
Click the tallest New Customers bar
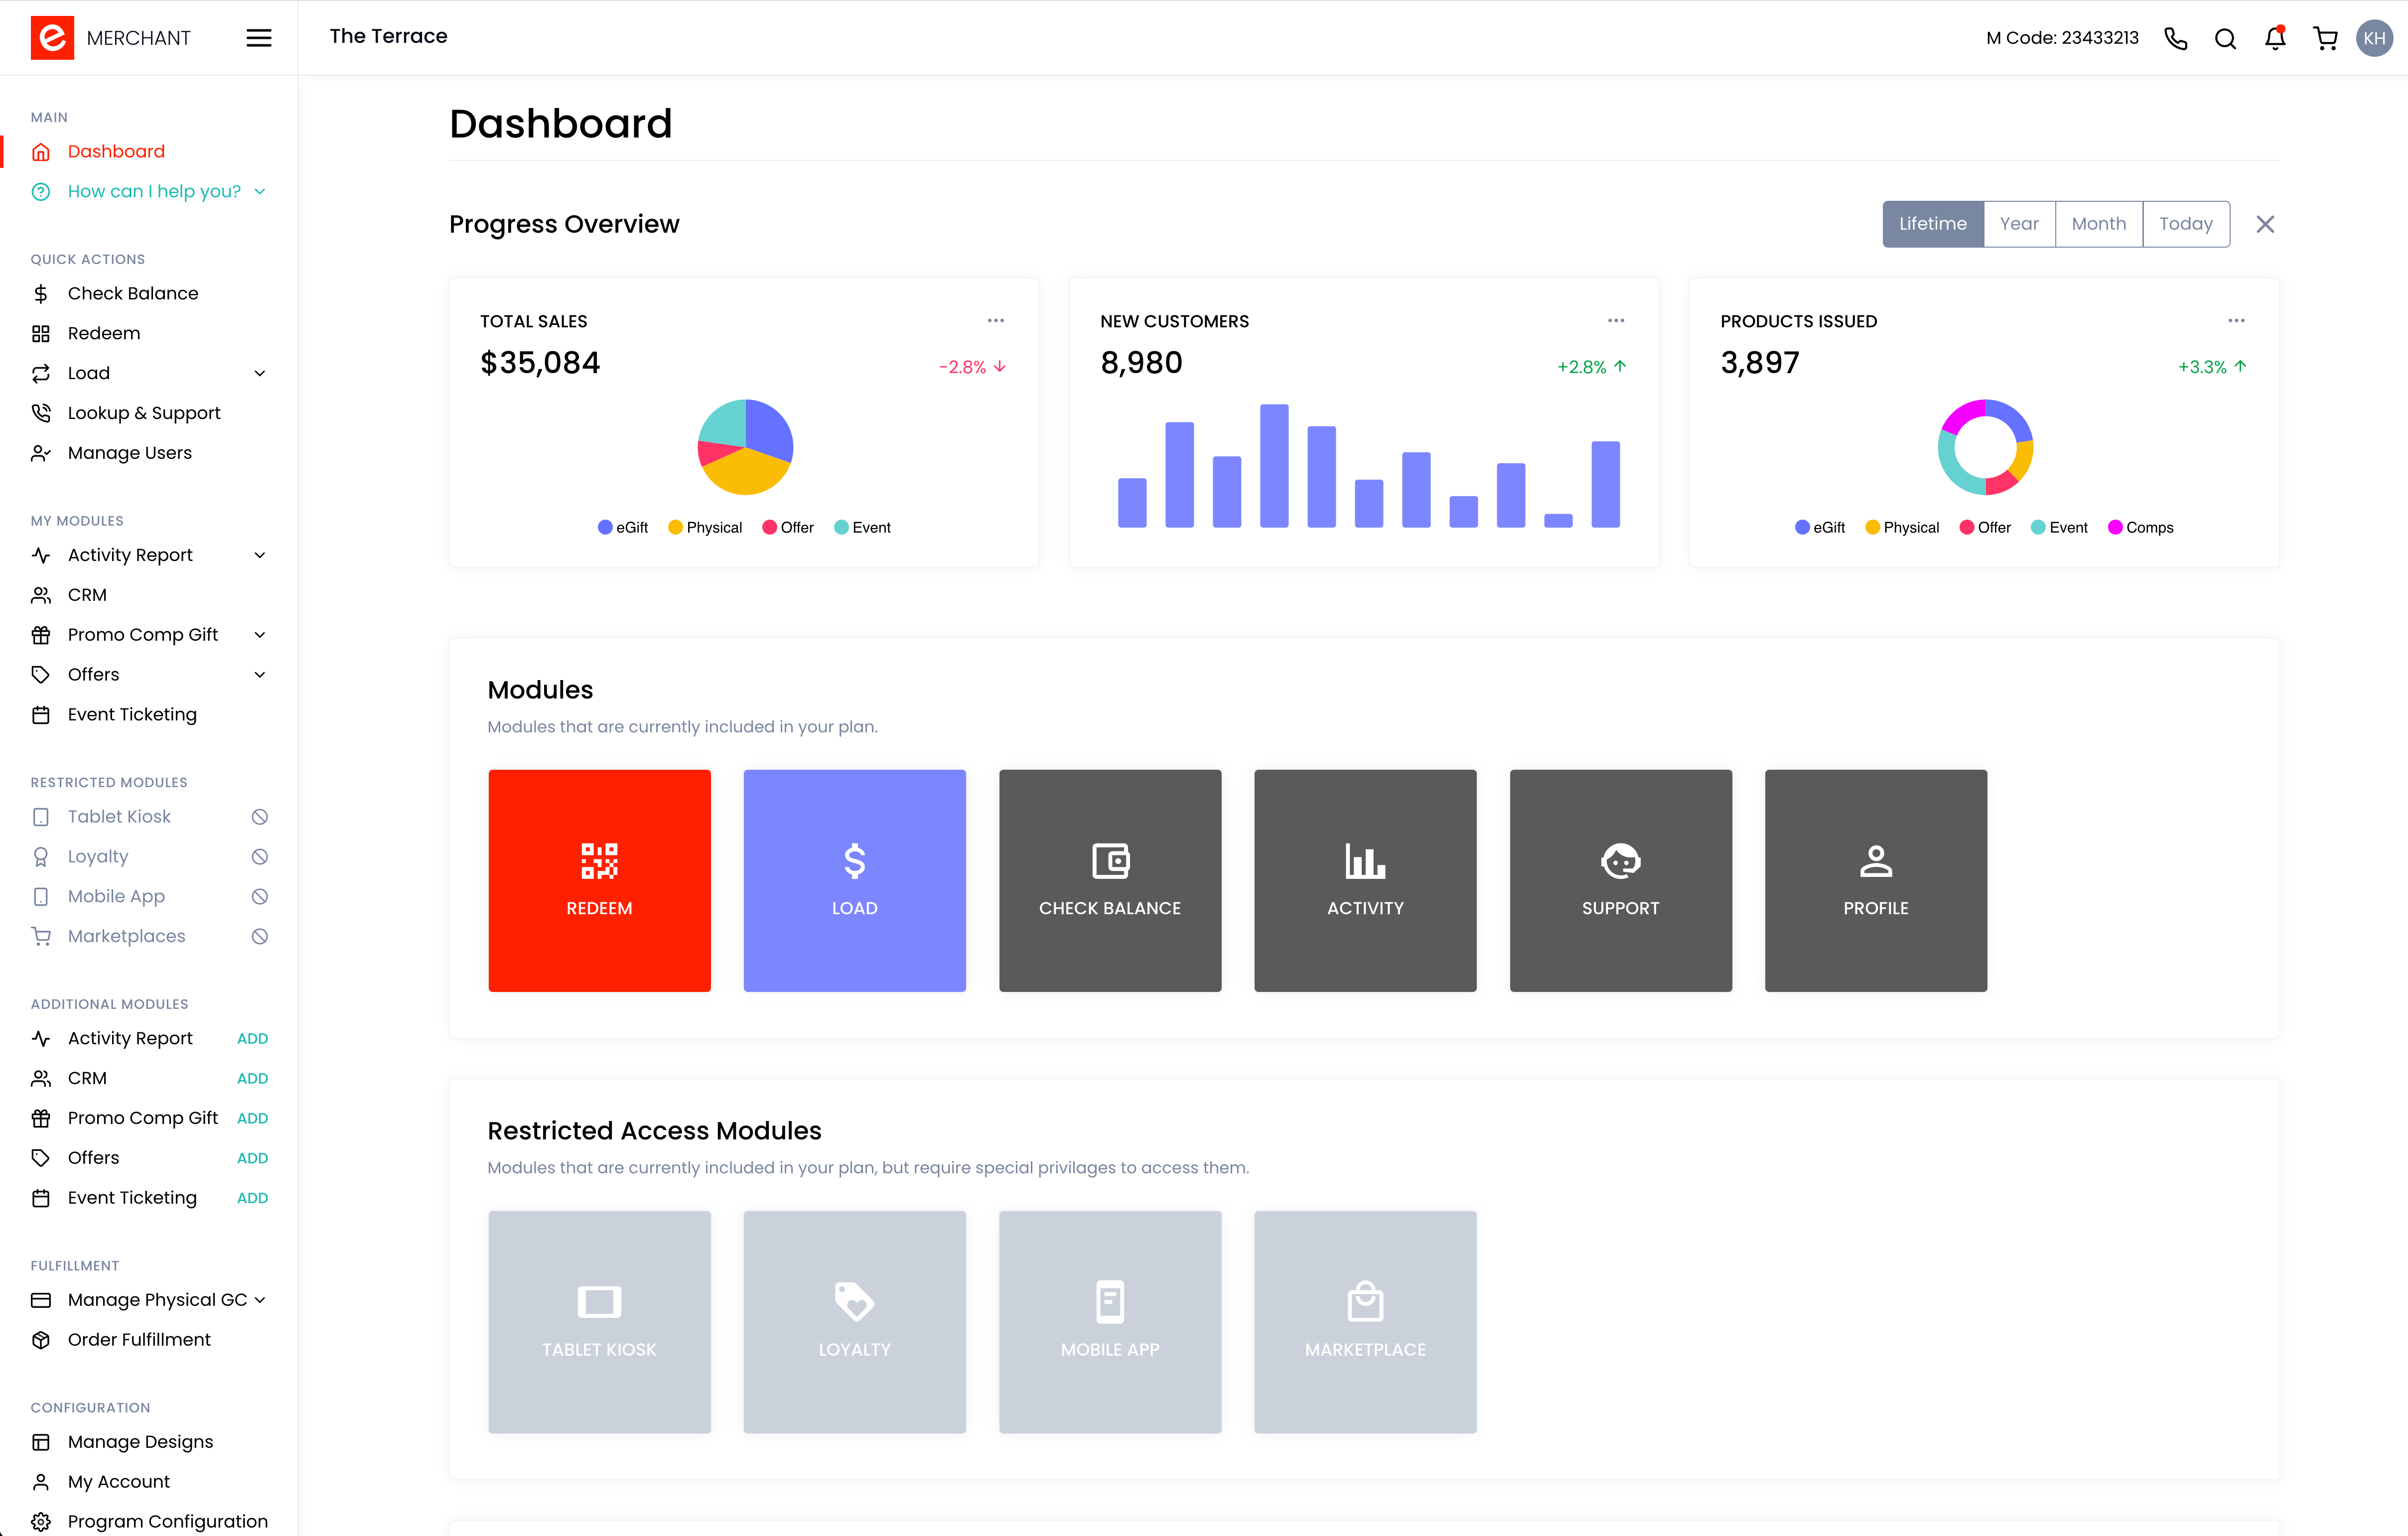[1274, 465]
